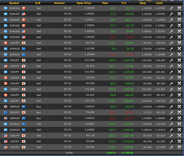Edit the EURUSD 1.28552 position via wrench

coord(171,14)
